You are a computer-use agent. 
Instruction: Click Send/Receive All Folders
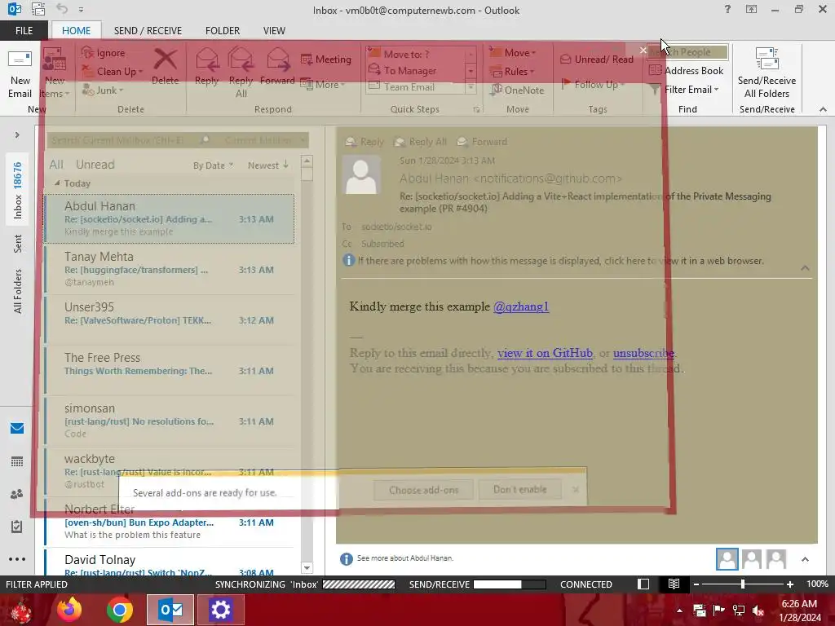click(x=767, y=73)
